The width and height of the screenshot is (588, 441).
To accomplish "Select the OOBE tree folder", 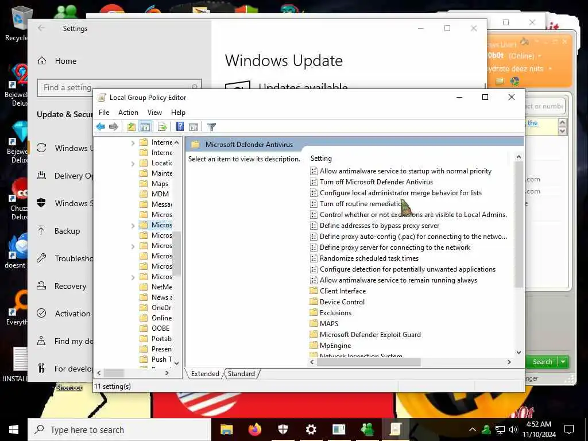I will (x=161, y=328).
